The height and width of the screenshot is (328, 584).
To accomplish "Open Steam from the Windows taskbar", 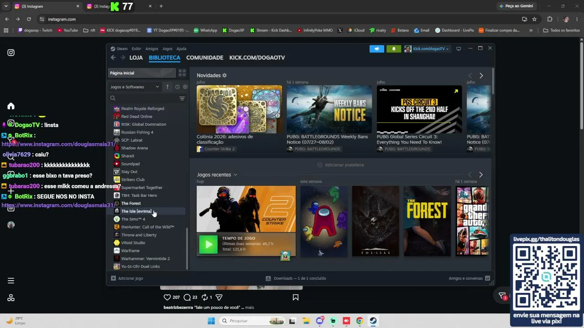I will 373,321.
